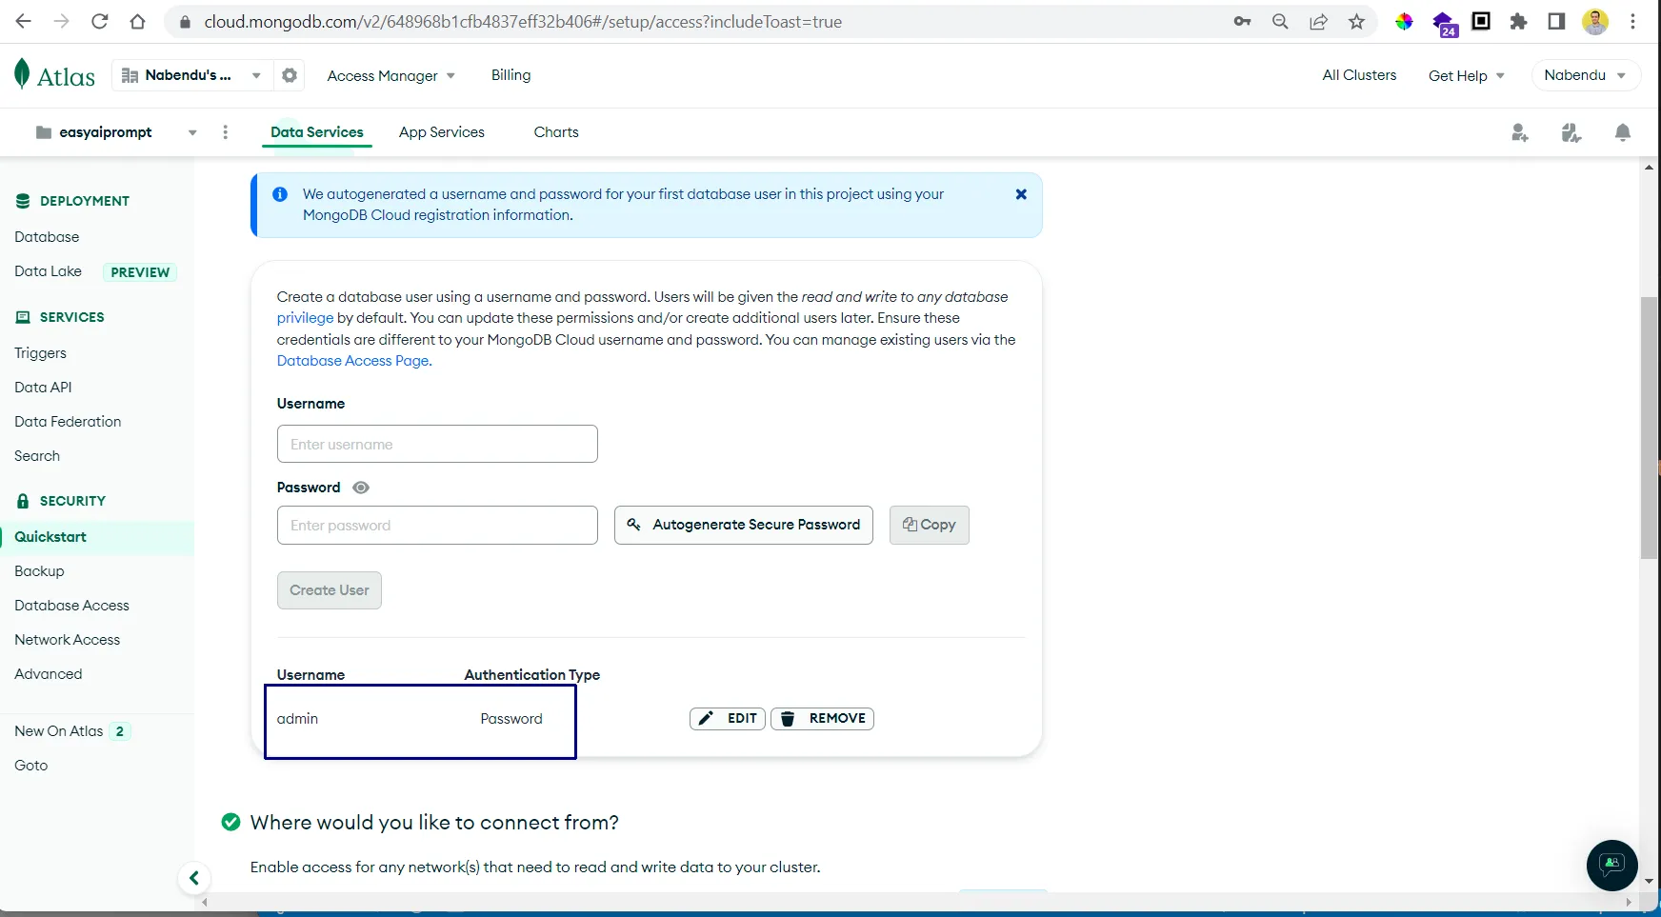
Task: Open Search service
Action: 37,456
